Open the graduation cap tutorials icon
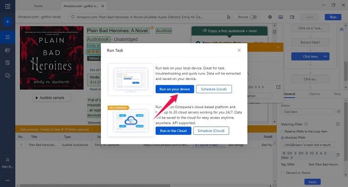Viewport: 348px width, 187px height. (x=7, y=50)
